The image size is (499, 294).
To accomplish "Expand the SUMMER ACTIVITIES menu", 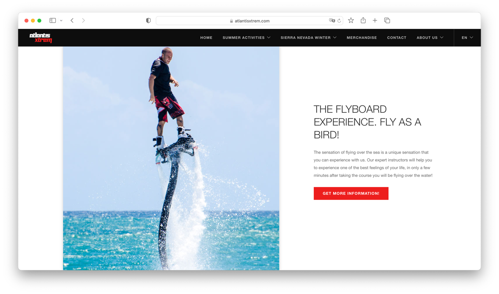I will coord(246,38).
